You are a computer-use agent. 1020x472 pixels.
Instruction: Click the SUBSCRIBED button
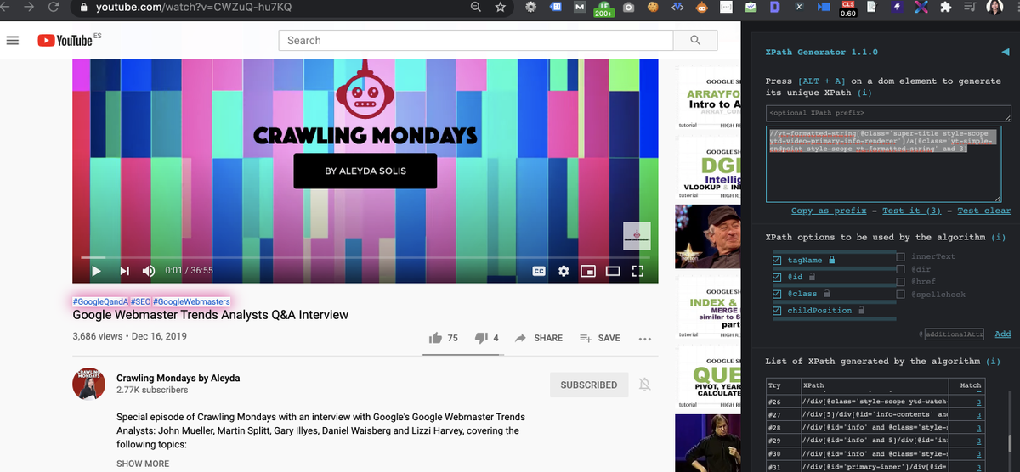click(589, 385)
